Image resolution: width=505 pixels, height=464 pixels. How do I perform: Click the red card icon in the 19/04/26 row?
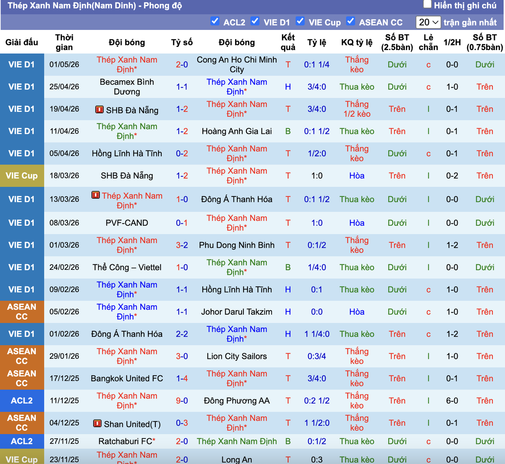99,110
